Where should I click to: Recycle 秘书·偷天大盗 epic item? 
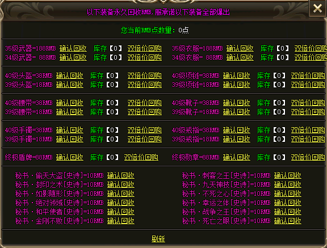121,175
